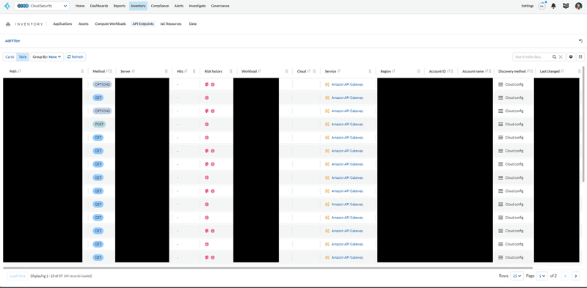Sort the table by Last changed
587x288 pixels.
tap(562, 71)
